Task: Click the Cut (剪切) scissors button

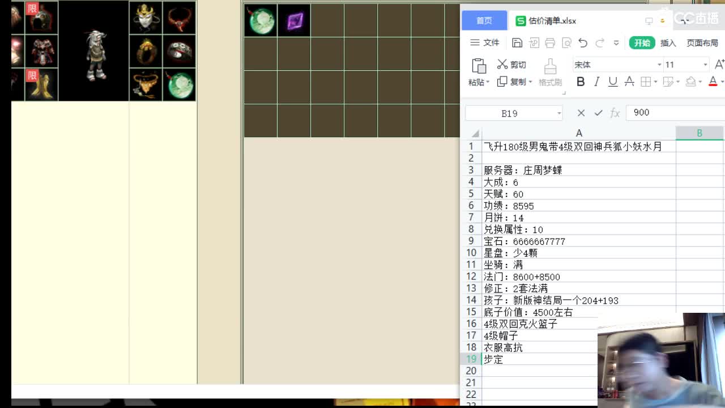Action: coord(511,65)
